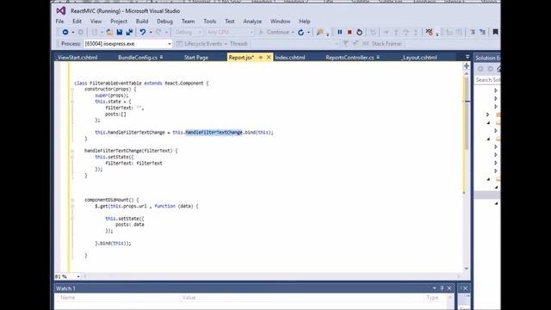
Task: Open the Tools menu
Action: (x=210, y=22)
